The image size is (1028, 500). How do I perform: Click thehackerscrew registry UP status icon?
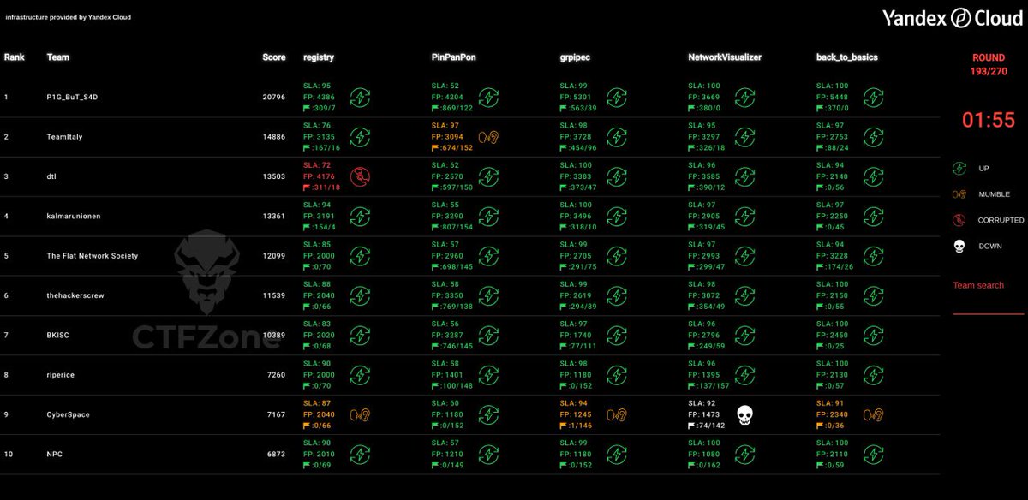pyautogui.click(x=361, y=295)
